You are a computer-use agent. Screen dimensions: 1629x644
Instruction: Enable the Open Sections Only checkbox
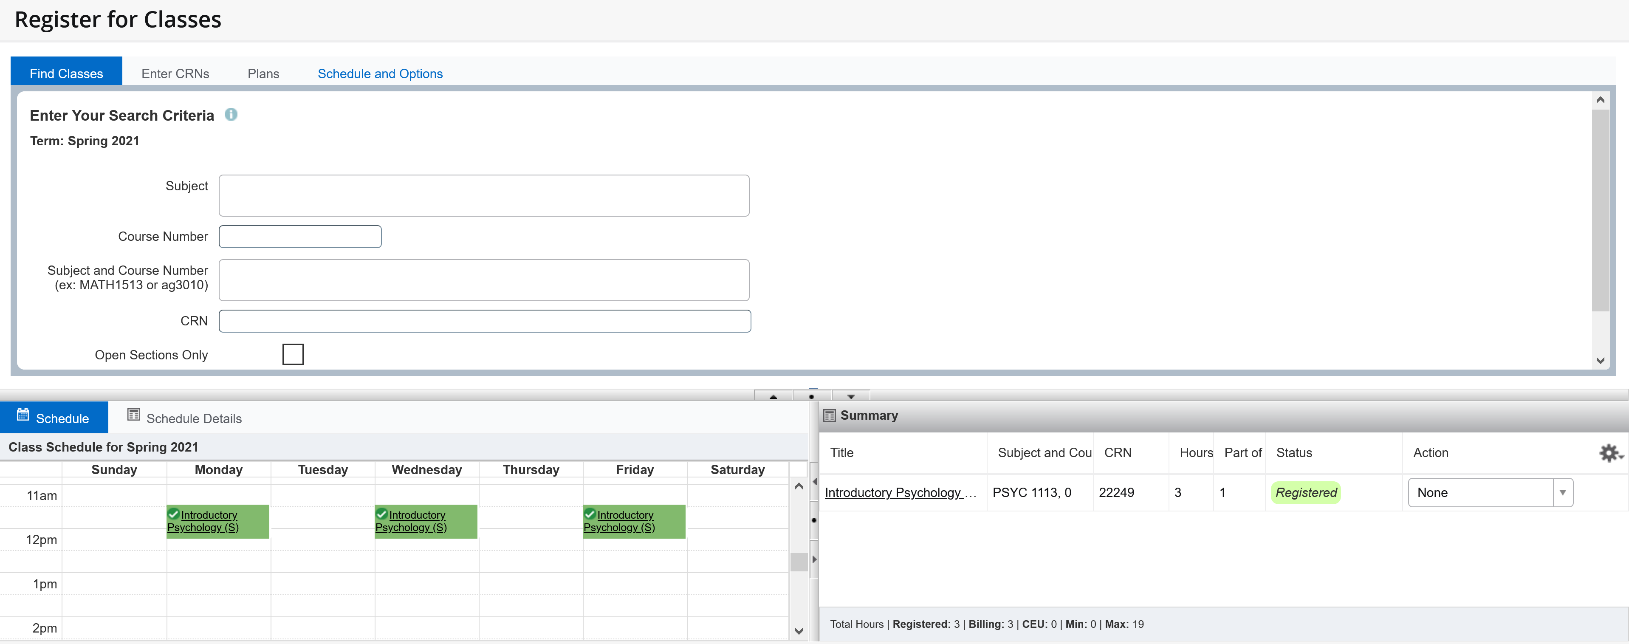coord(292,354)
